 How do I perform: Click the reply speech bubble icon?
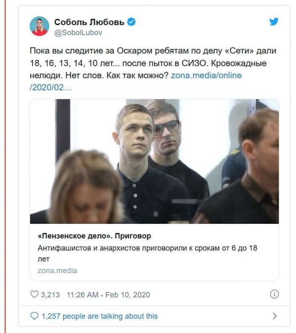pyautogui.click(x=35, y=316)
